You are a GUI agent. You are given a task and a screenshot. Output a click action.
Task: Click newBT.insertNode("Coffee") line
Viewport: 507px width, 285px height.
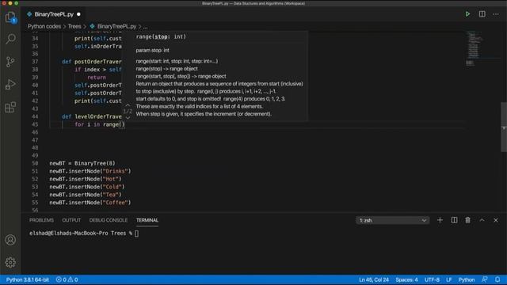coord(90,203)
